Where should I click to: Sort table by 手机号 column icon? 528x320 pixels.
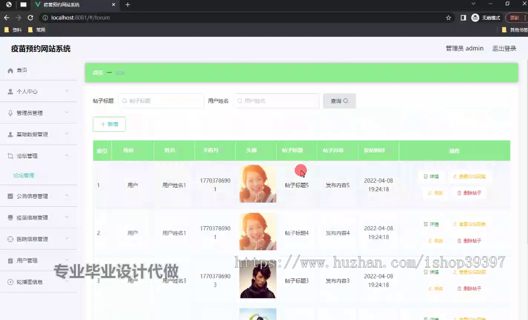coord(224,151)
